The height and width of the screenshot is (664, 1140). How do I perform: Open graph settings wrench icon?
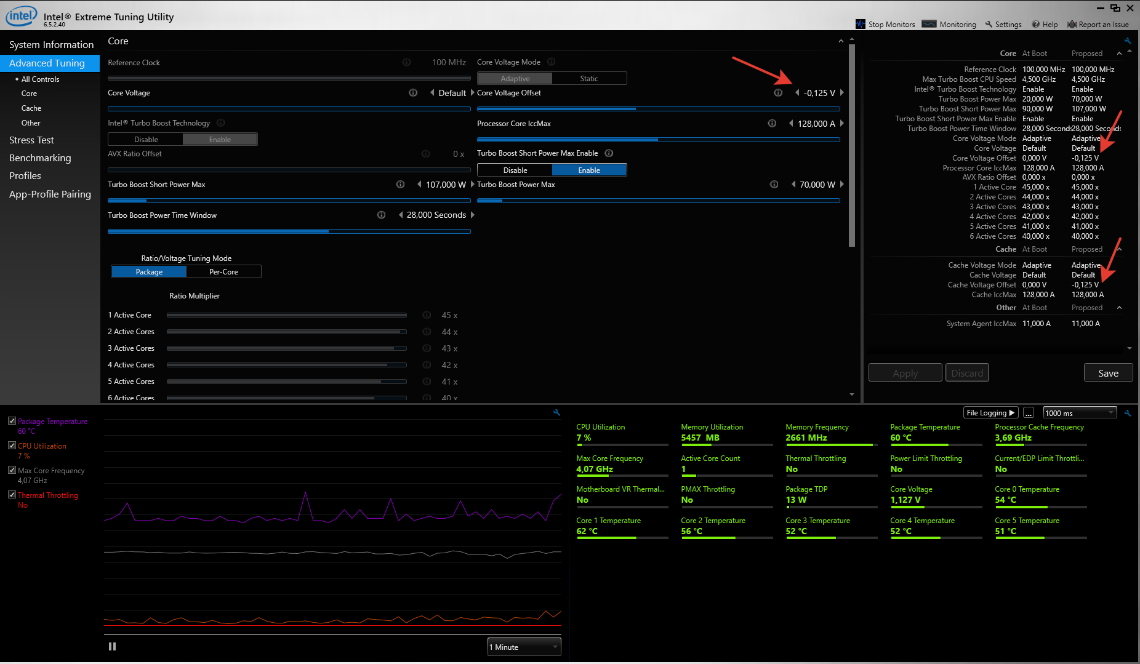(x=556, y=413)
